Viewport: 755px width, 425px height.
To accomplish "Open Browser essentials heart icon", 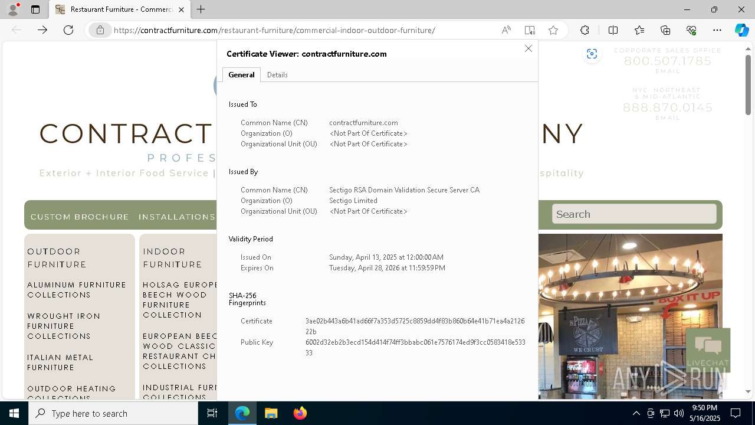I will pyautogui.click(x=691, y=30).
